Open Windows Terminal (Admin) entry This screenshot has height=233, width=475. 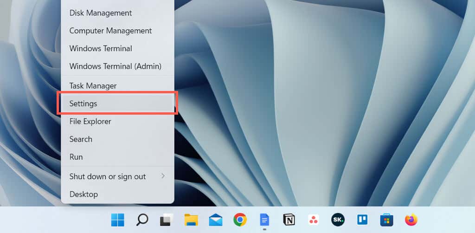click(117, 66)
